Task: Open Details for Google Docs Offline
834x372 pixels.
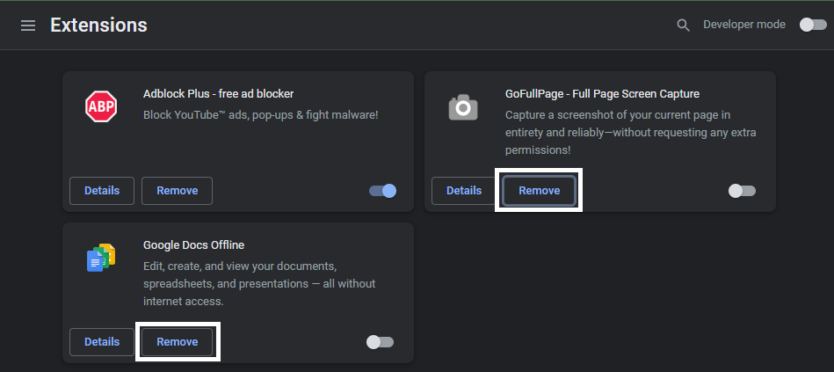Action: click(102, 342)
